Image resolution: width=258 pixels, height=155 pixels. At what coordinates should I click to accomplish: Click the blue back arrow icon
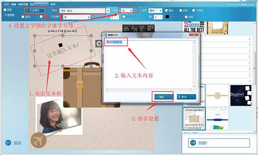[x=8, y=143]
